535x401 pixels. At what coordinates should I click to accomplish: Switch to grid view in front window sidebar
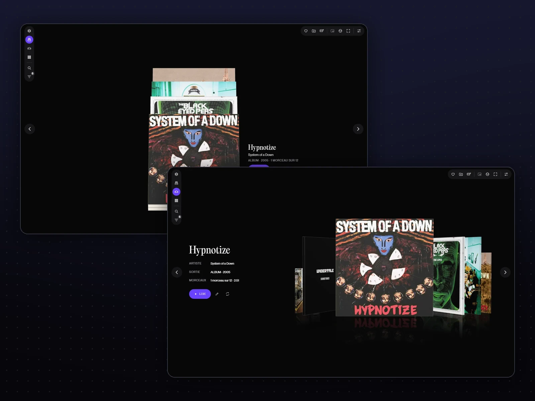[x=176, y=200]
